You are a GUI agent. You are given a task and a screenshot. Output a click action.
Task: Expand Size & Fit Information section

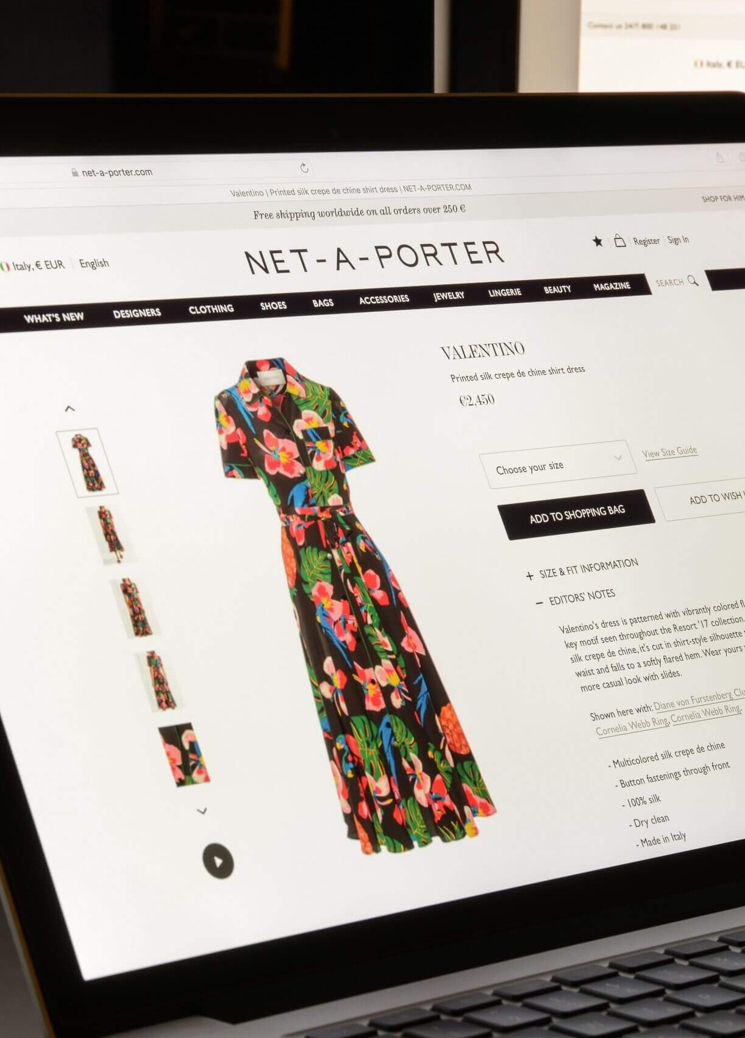[x=582, y=569]
